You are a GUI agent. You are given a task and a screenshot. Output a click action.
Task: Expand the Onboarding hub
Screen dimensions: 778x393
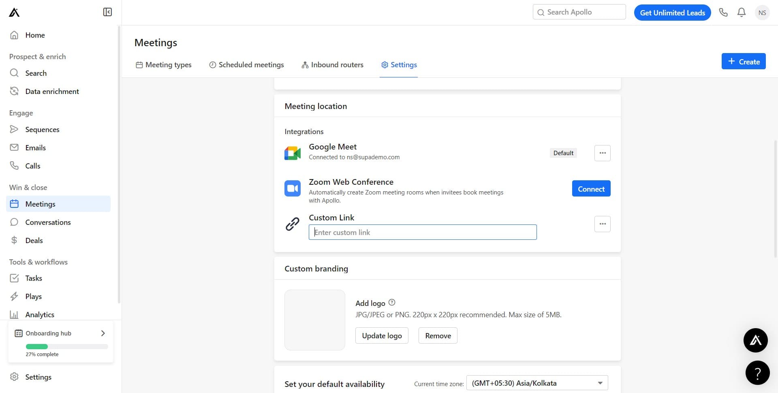(x=103, y=333)
